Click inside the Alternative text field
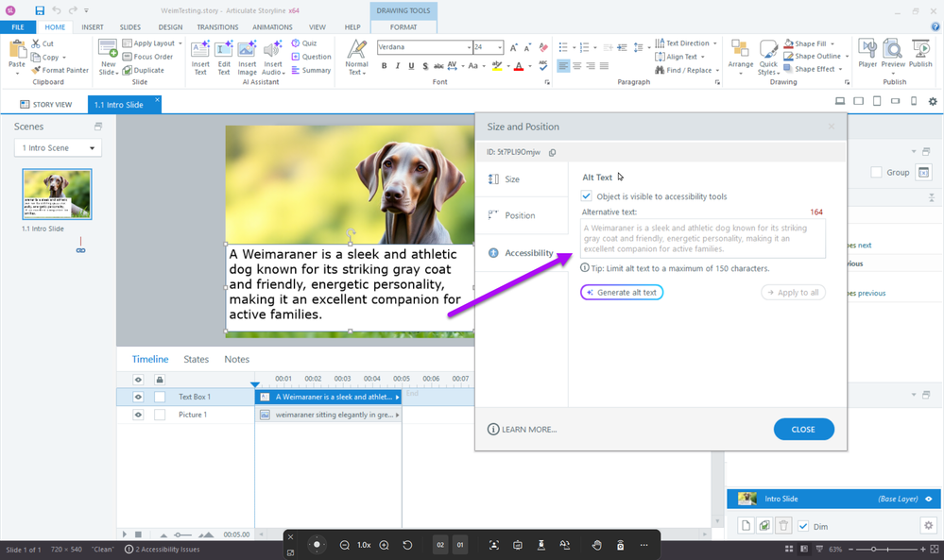 pos(702,238)
